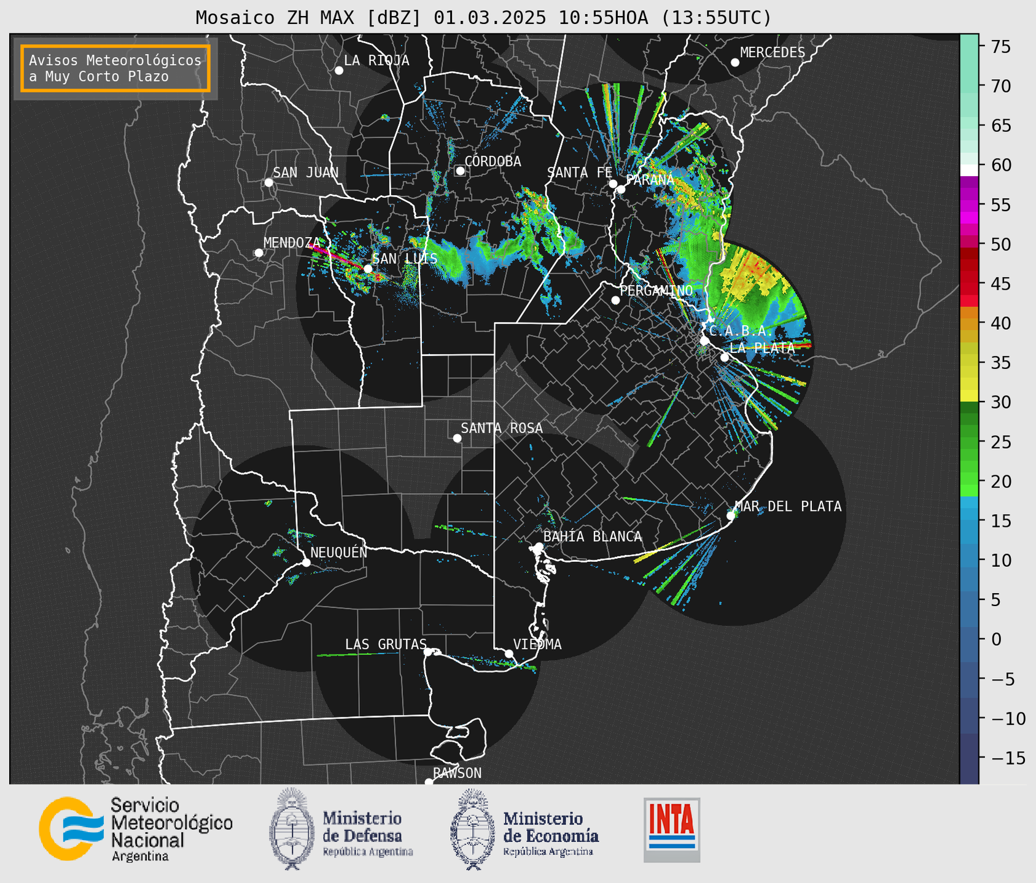This screenshot has width=1036, height=883.
Task: Click the yellow 30 dBZ color band
Action: pos(969,397)
